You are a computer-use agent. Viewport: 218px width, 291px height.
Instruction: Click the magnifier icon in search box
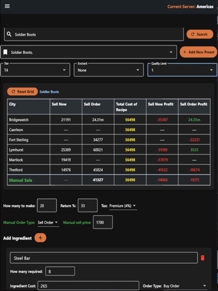point(9,34)
